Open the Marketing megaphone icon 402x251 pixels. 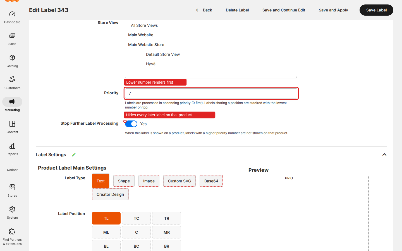12,102
